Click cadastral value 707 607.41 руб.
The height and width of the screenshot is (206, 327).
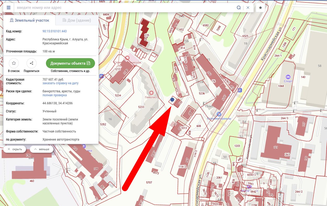(x=53, y=79)
